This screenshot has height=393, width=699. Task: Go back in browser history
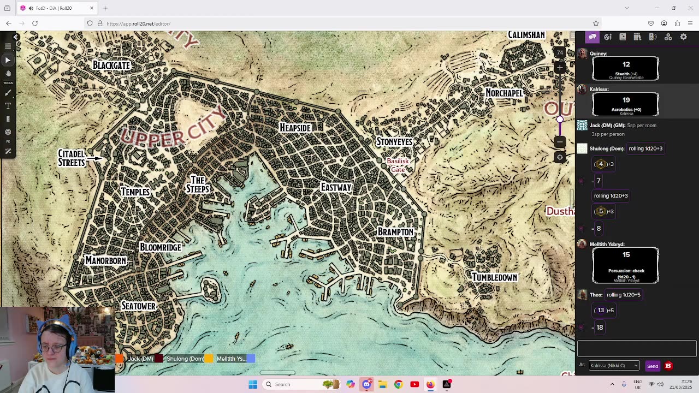pos(9,23)
